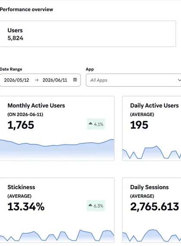The width and height of the screenshot is (181, 246).
Task: Click the Date Range label
Action: (x=11, y=69)
